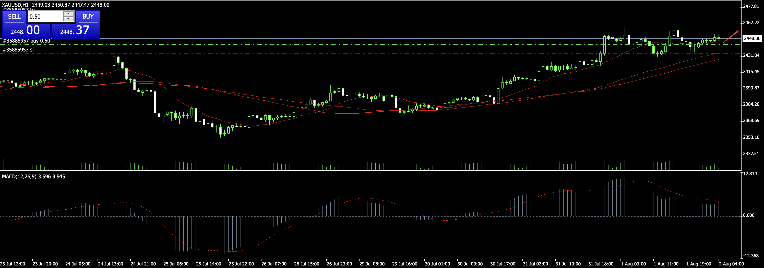This screenshot has width=764, height=268.
Task: Click the 2477.81 price axis label
Action: 751,6
